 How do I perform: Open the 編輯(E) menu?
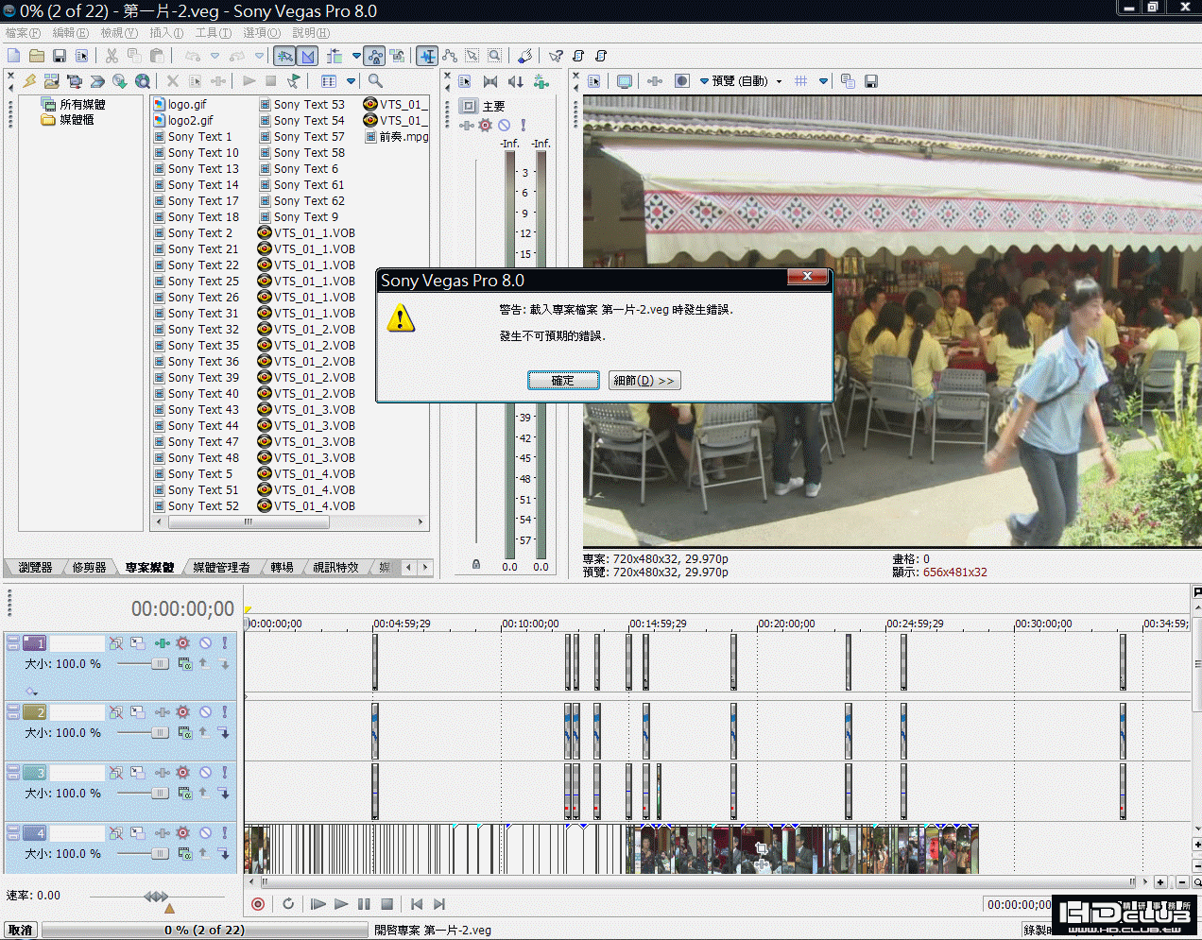coord(71,33)
